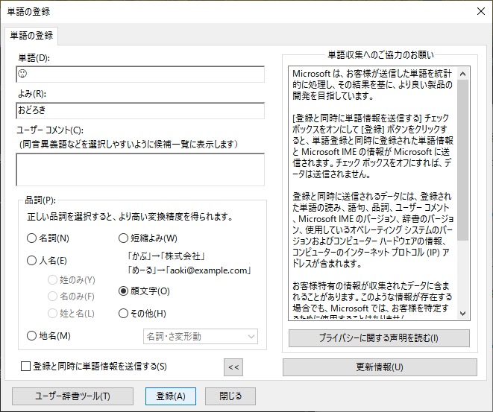Open the 名詞・さ変形動 dropdown
Screen dimensions: 493x412
[x=201, y=337]
